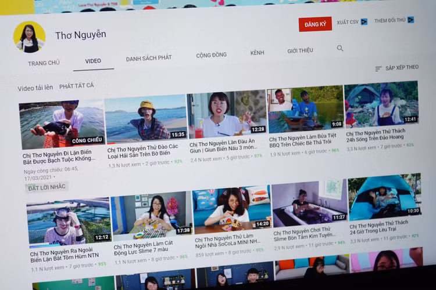The height and width of the screenshot is (290, 436).
Task: Click Phát tất cả link
Action: (x=77, y=86)
